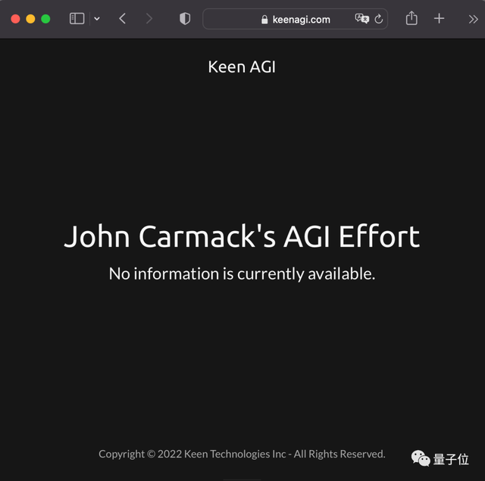Close the Safari window with red button
Image resolution: width=485 pixels, height=481 pixels.
tap(15, 19)
